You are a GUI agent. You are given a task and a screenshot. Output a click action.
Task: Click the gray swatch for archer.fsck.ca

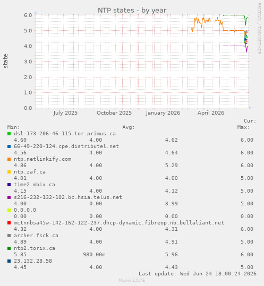tap(9, 236)
